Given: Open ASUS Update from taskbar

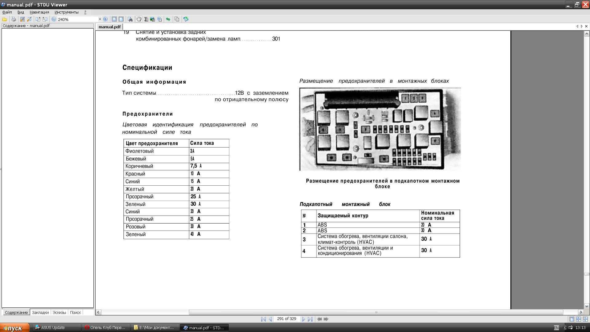Looking at the screenshot, I should (x=56, y=328).
